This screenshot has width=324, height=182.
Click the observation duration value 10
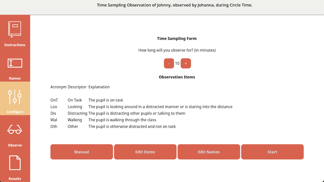pos(177,64)
